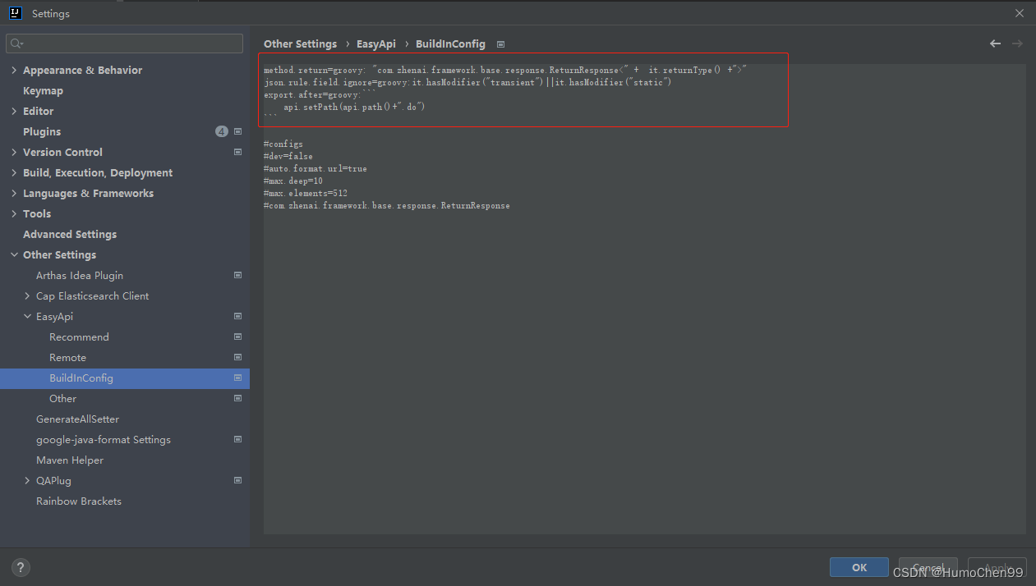This screenshot has height=586, width=1036.
Task: Expand Version Control section
Action: pos(14,152)
